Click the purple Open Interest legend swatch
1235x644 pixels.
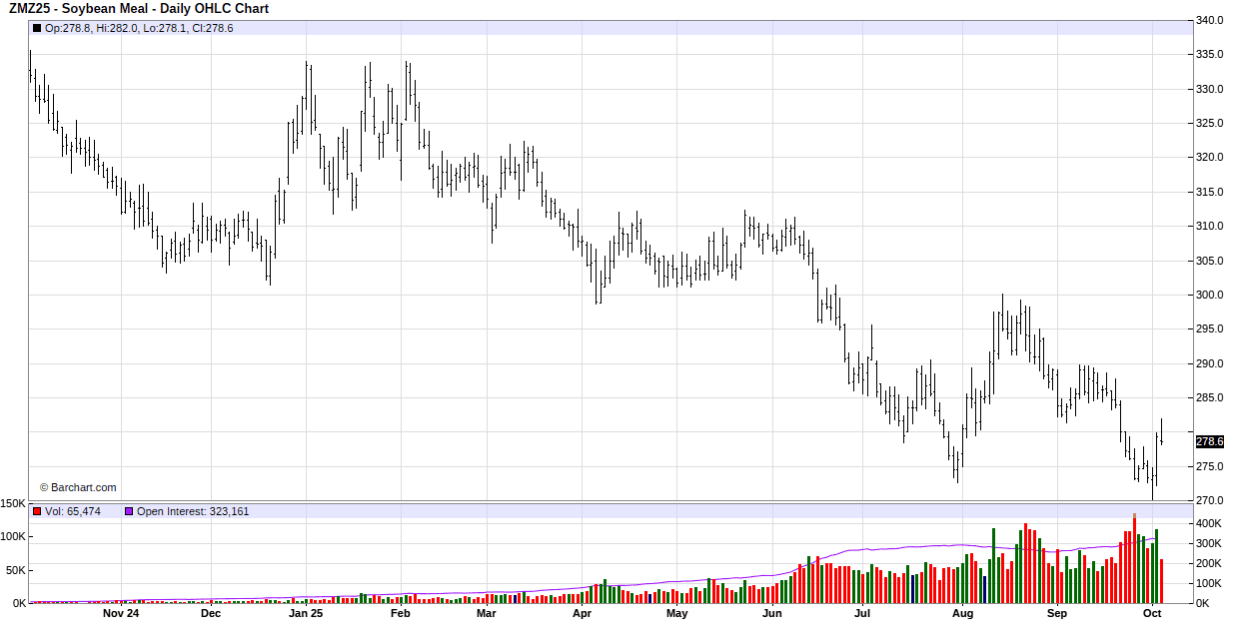[128, 511]
